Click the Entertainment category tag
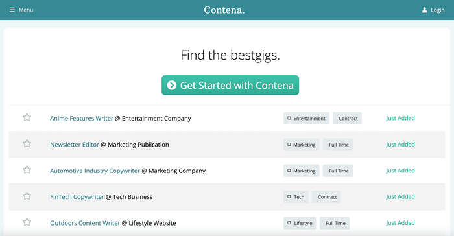454x236 pixels. [x=306, y=119]
